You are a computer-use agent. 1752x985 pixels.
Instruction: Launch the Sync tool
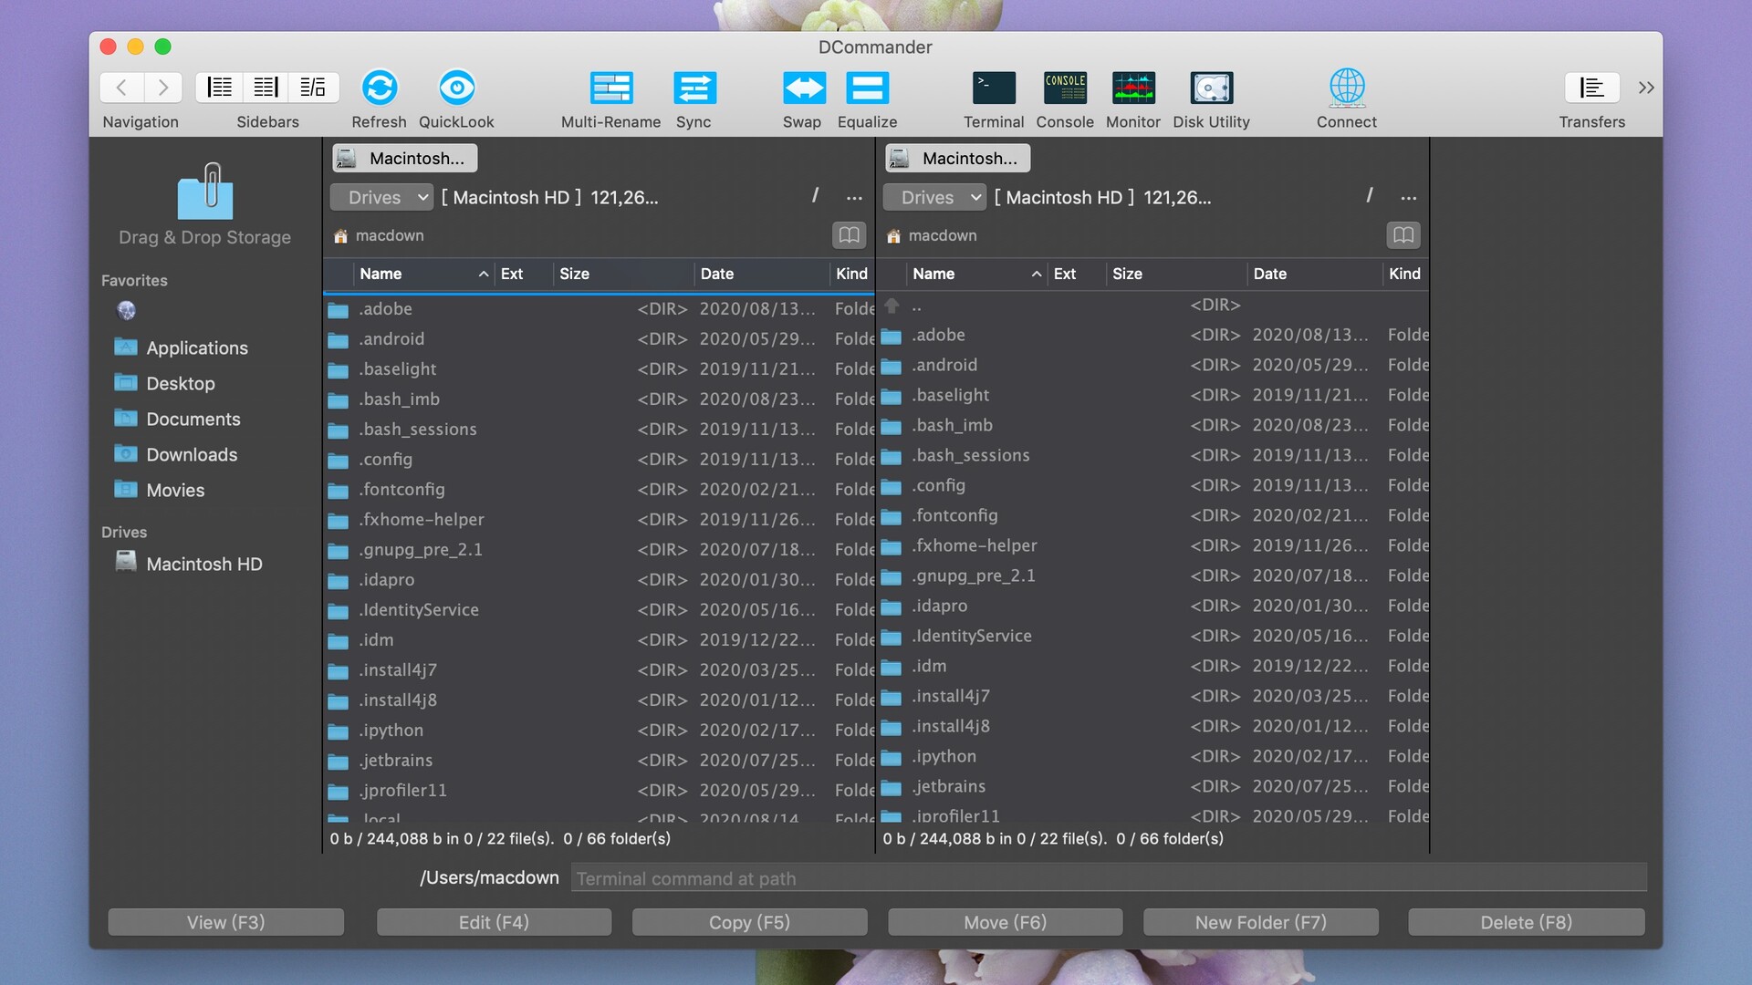click(694, 88)
